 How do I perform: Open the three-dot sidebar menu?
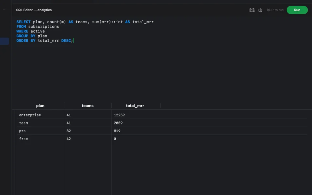coord(5,9)
